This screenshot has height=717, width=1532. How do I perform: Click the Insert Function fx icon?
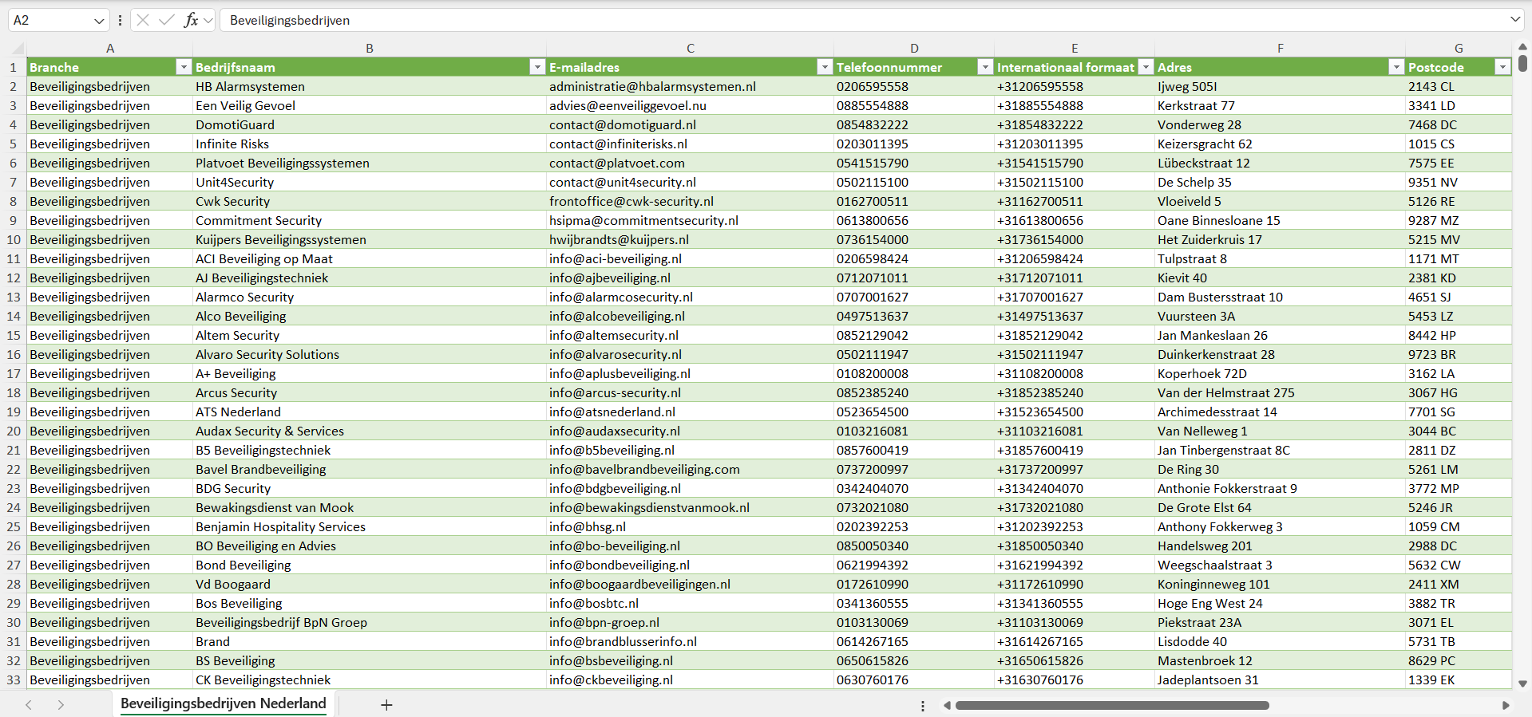pyautogui.click(x=191, y=20)
